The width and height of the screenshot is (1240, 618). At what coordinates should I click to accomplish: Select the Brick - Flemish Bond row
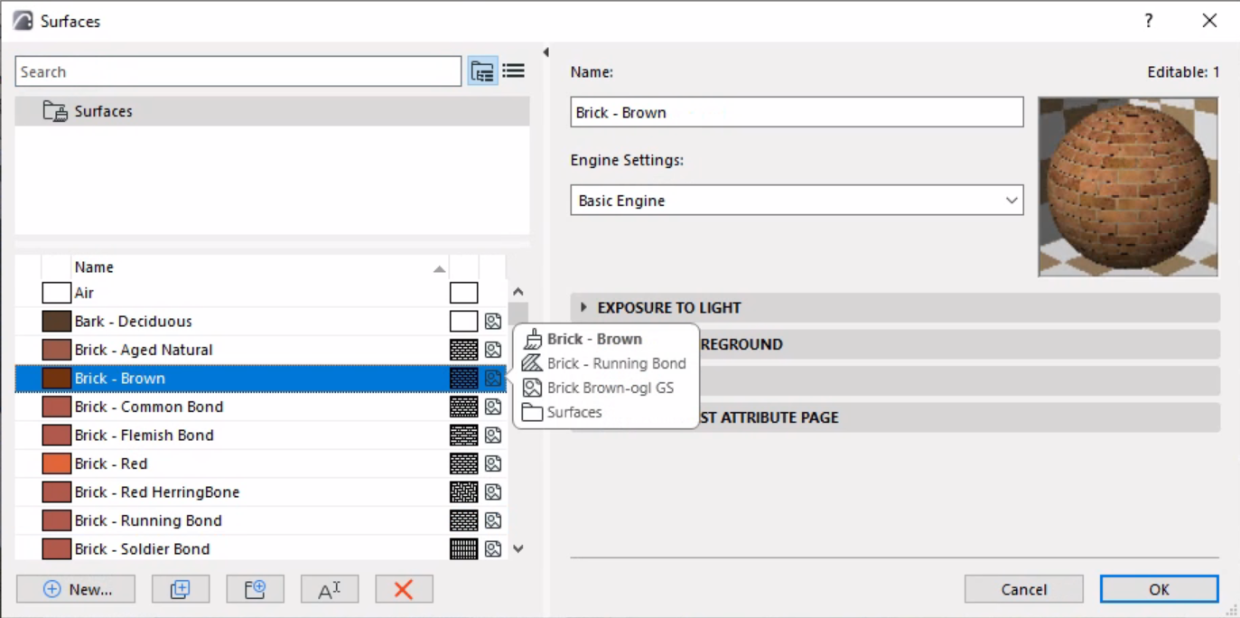(260, 435)
